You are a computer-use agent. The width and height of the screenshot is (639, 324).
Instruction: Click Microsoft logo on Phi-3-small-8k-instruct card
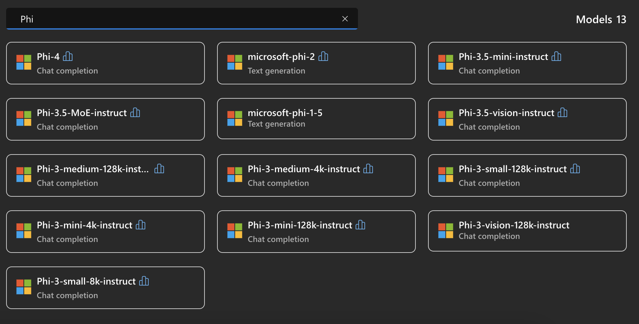(x=24, y=287)
